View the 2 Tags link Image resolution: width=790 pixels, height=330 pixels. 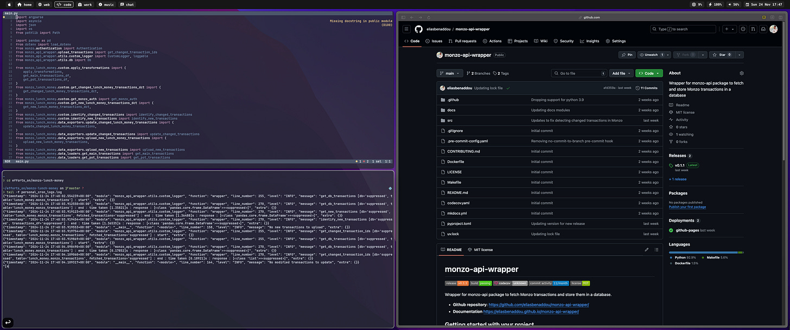pyautogui.click(x=501, y=73)
